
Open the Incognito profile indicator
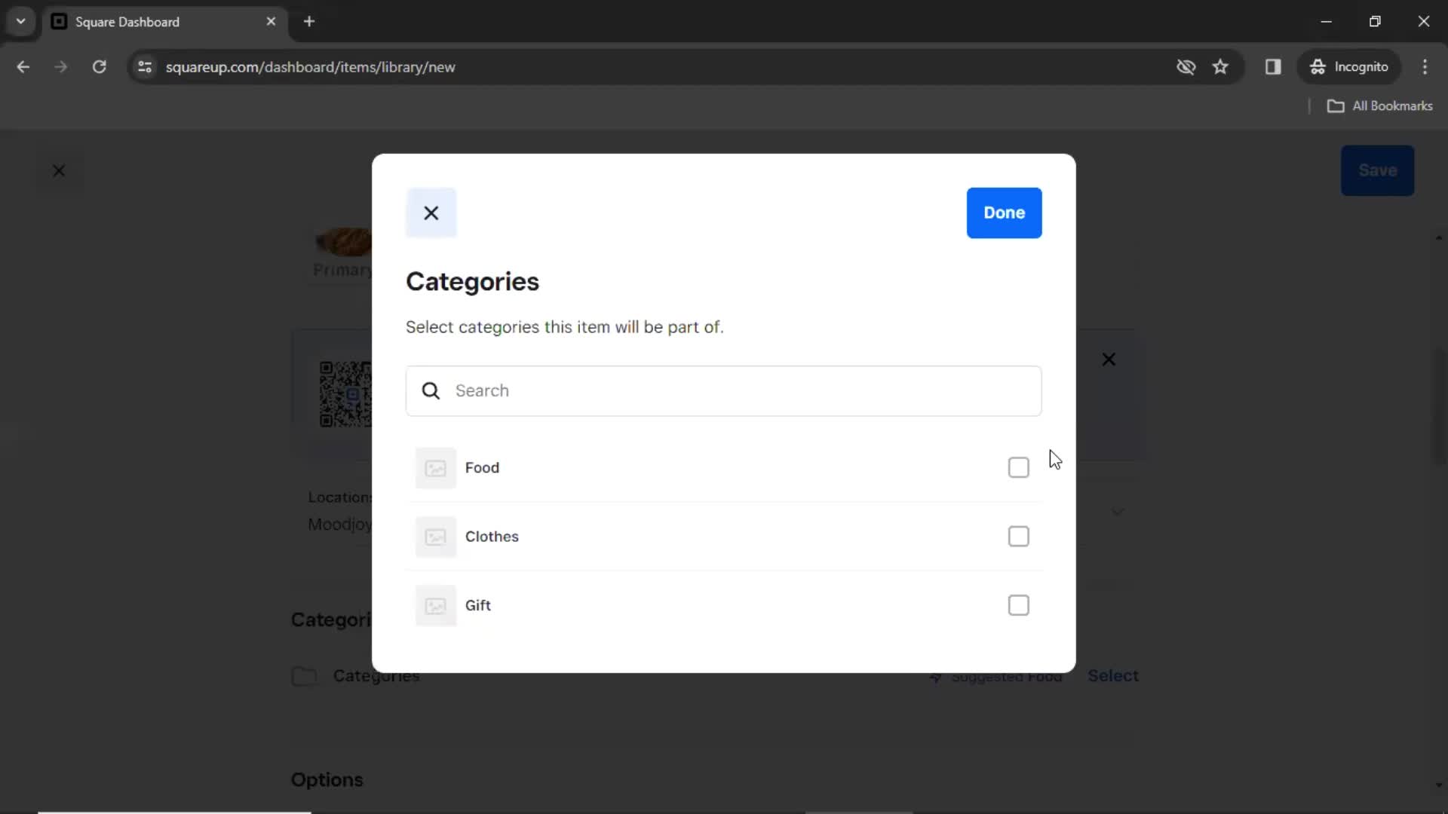pos(1348,67)
